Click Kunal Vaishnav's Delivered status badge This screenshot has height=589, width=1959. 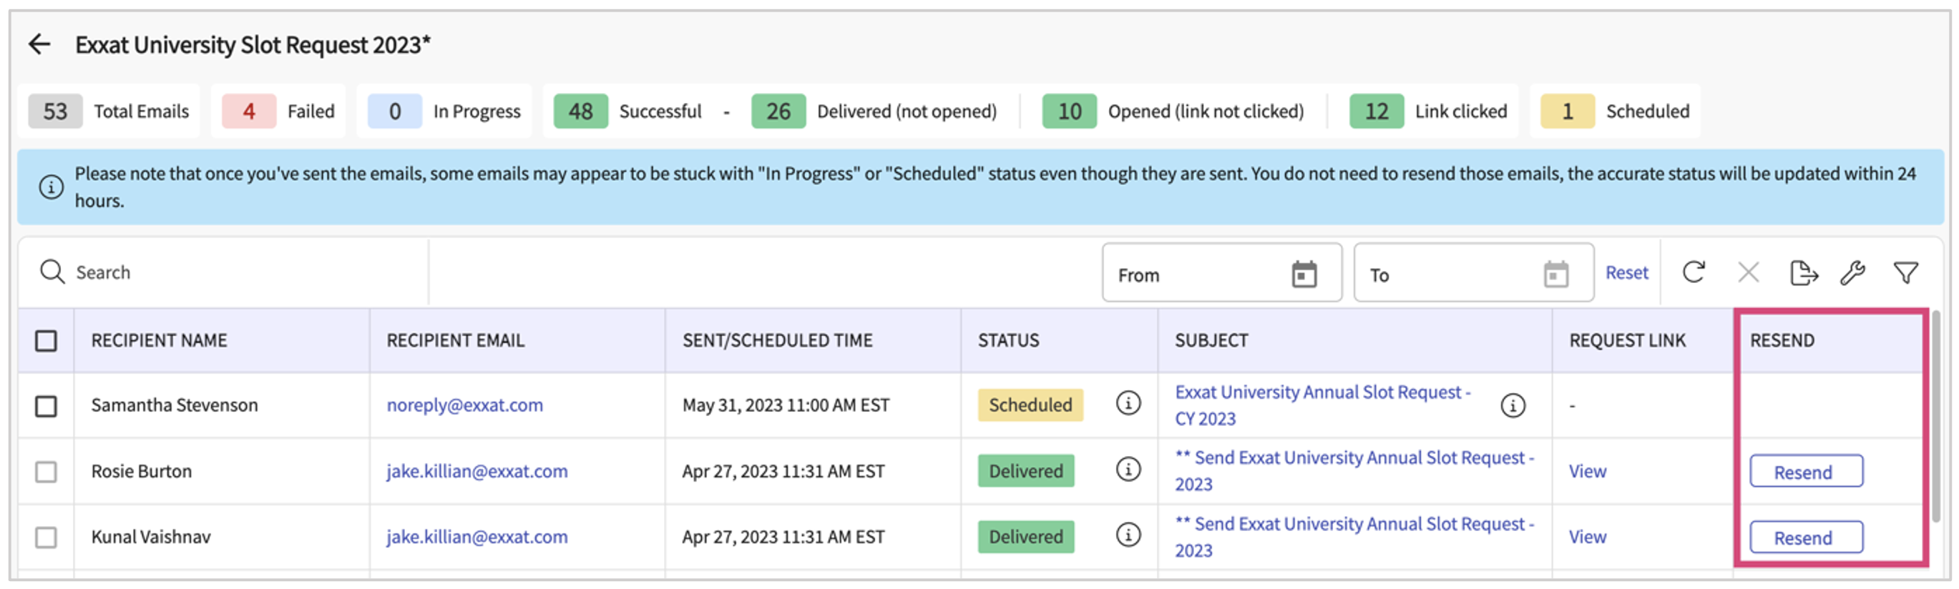coord(1026,537)
